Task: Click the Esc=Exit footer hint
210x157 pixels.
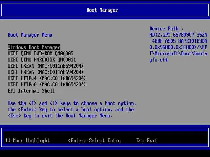Action: click(147, 140)
